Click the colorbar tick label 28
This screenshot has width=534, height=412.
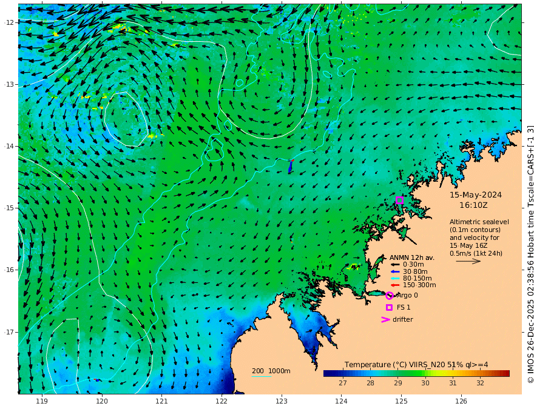pos(370,383)
